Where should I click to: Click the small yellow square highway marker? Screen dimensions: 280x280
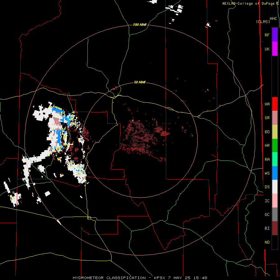tap(89, 218)
